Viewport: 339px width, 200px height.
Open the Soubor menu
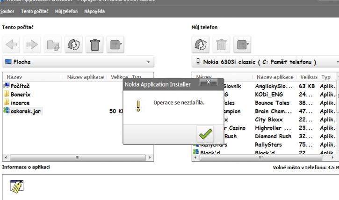7,11
